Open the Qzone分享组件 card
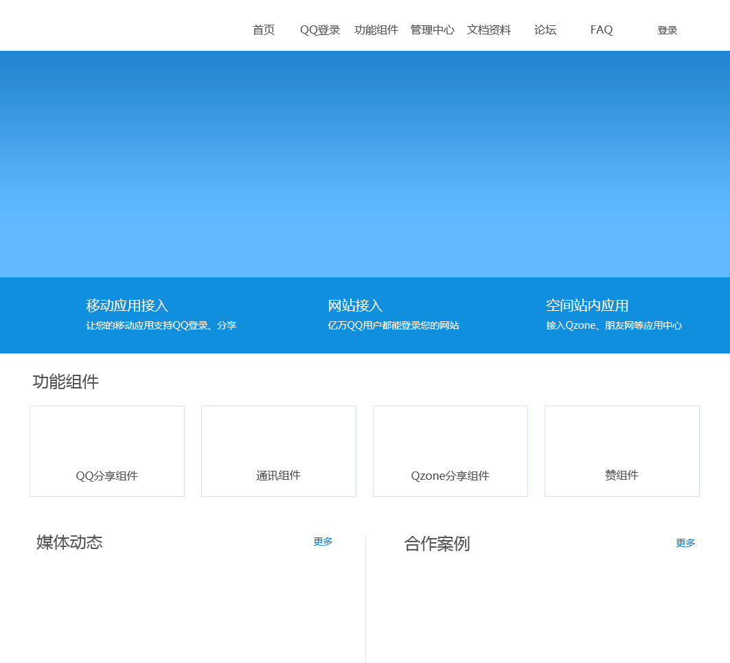The width and height of the screenshot is (730, 663). tap(450, 452)
